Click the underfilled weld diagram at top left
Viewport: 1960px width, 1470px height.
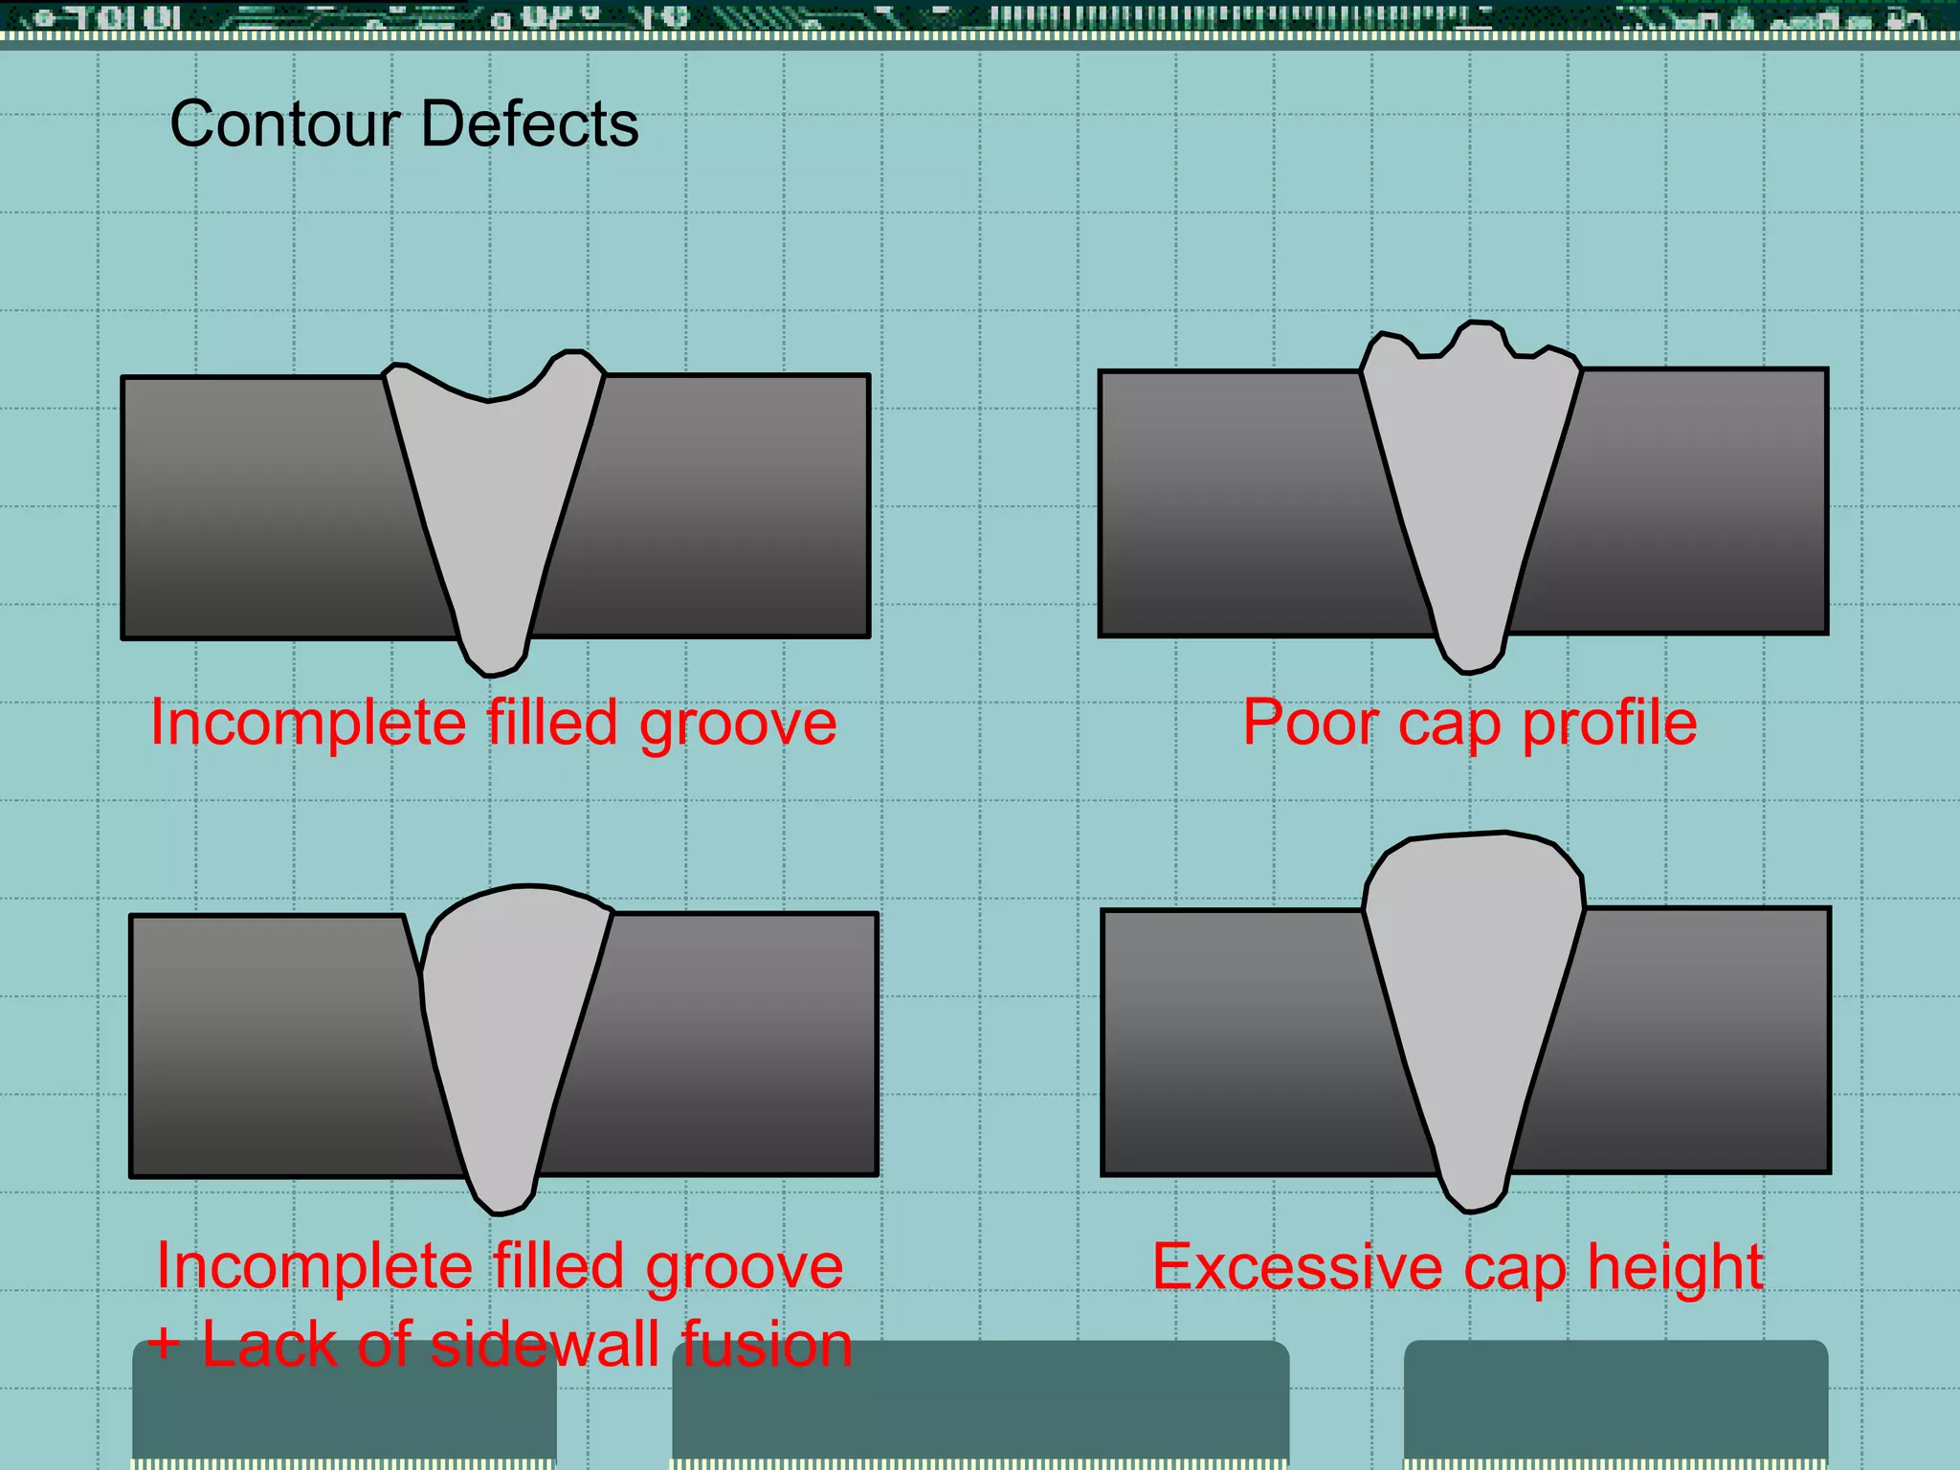coord(496,513)
